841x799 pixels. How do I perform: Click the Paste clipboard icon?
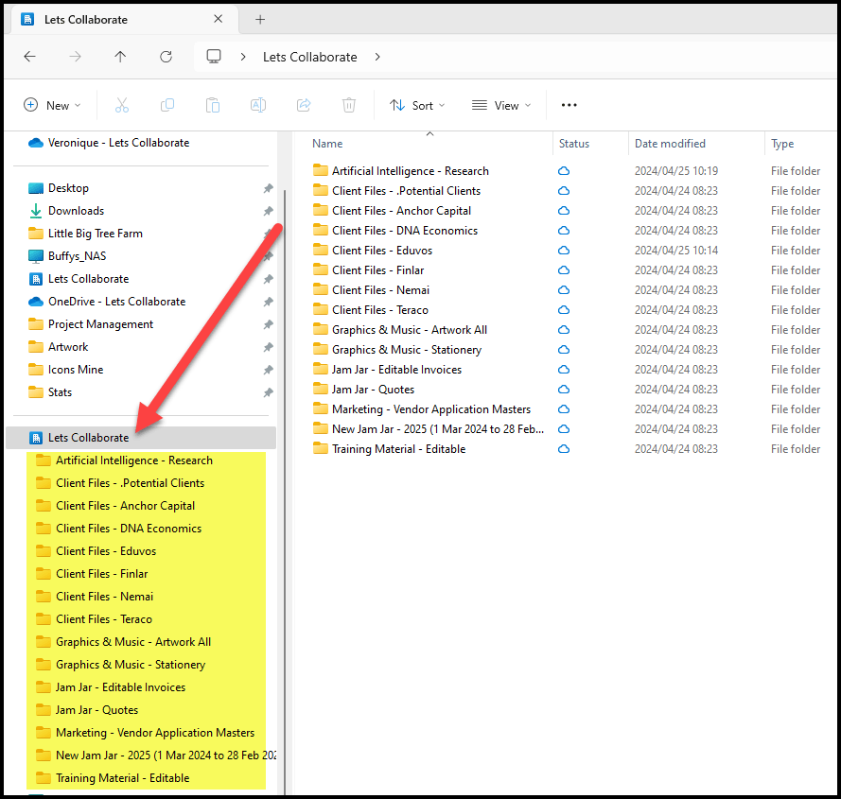pos(213,105)
